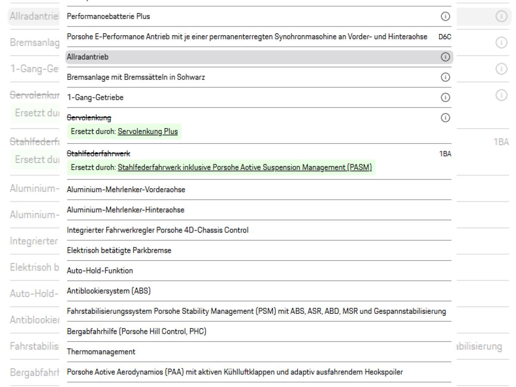Open the Servolenkung Plus link
This screenshot has height=387, width=516.
pos(147,132)
